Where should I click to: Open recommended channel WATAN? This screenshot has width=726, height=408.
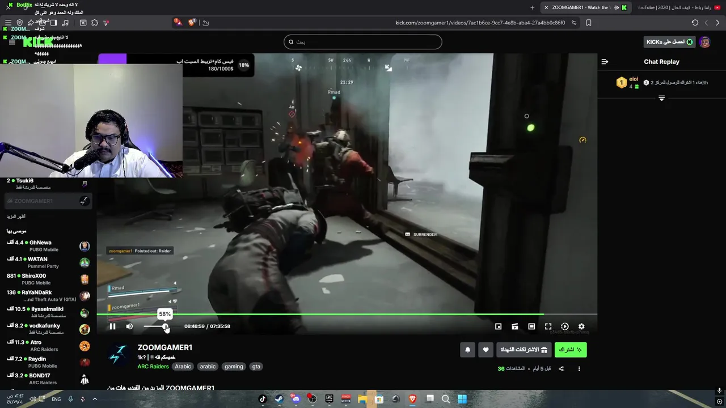48,262
